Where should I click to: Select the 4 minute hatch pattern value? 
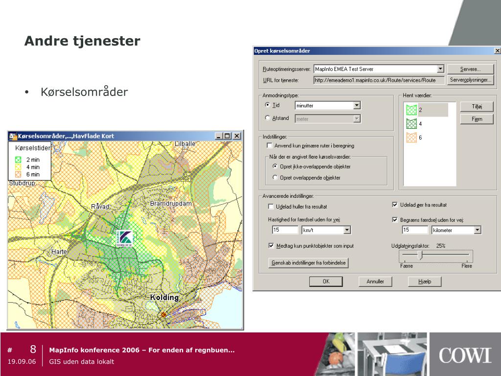414,124
